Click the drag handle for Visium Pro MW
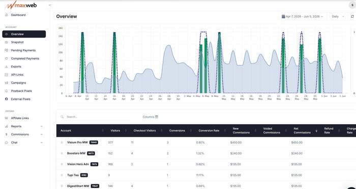 coord(62,142)
